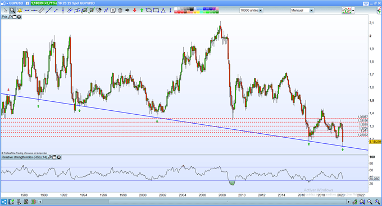Create a price alert with bell icon
The image size is (382, 206).
click(x=20, y=11)
